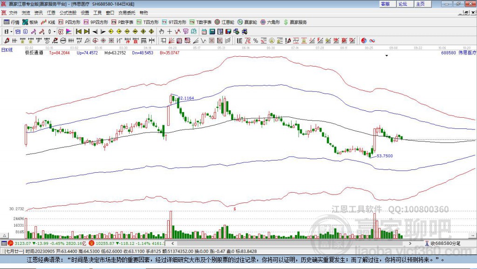The image size is (477, 269).
Task: Click the 主页 button
Action: pyautogui.click(x=422, y=4)
